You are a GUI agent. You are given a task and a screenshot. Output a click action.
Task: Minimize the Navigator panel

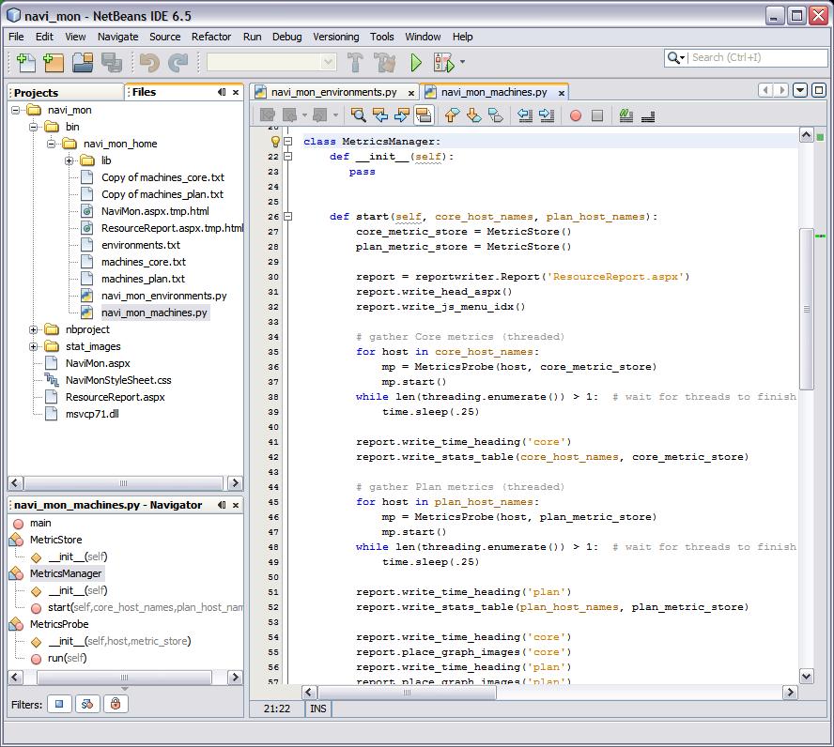click(x=222, y=505)
